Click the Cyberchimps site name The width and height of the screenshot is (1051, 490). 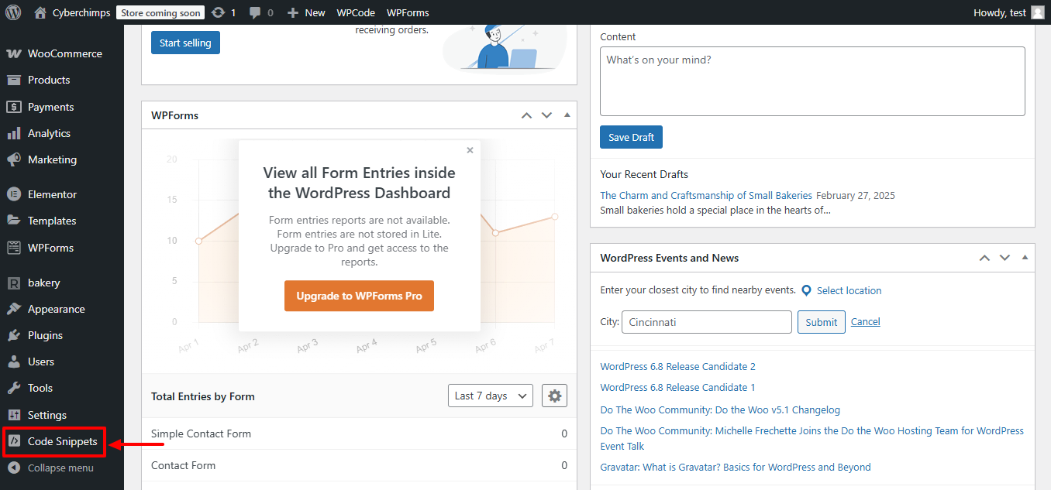click(x=81, y=12)
